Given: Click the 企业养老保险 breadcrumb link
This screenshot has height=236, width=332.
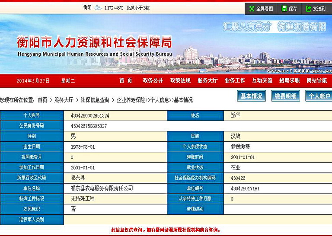Looking at the screenshot, I should 131,100.
